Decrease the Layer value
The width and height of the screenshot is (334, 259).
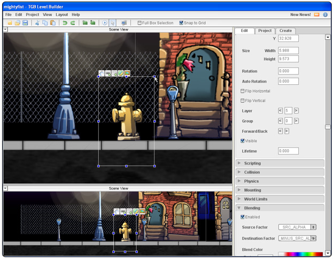click(281, 110)
